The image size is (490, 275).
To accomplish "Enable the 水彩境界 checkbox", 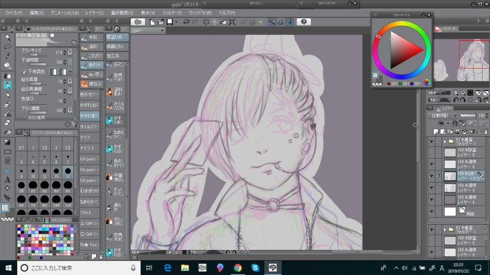I will 24,118.
